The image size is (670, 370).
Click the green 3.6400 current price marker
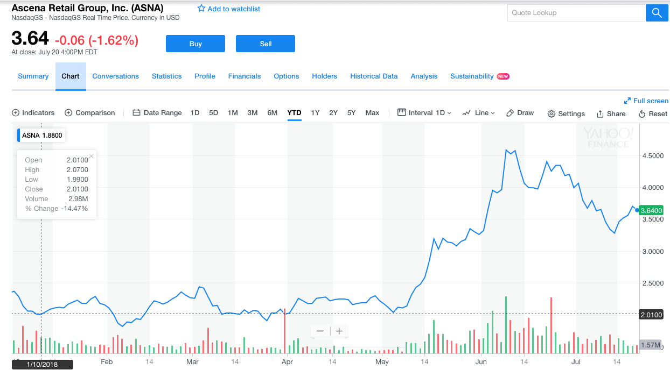(x=652, y=210)
